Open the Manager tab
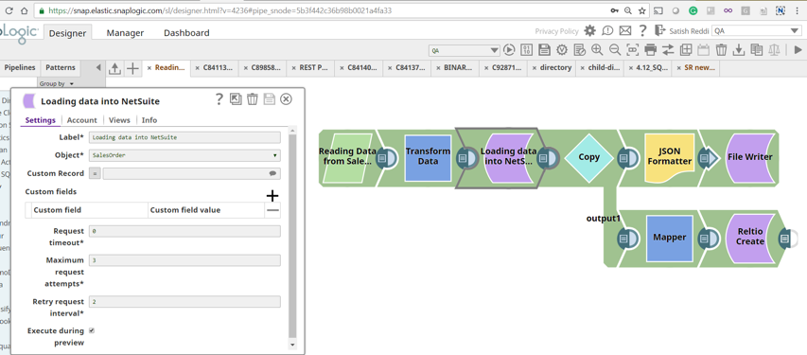807x355 pixels. pos(125,33)
